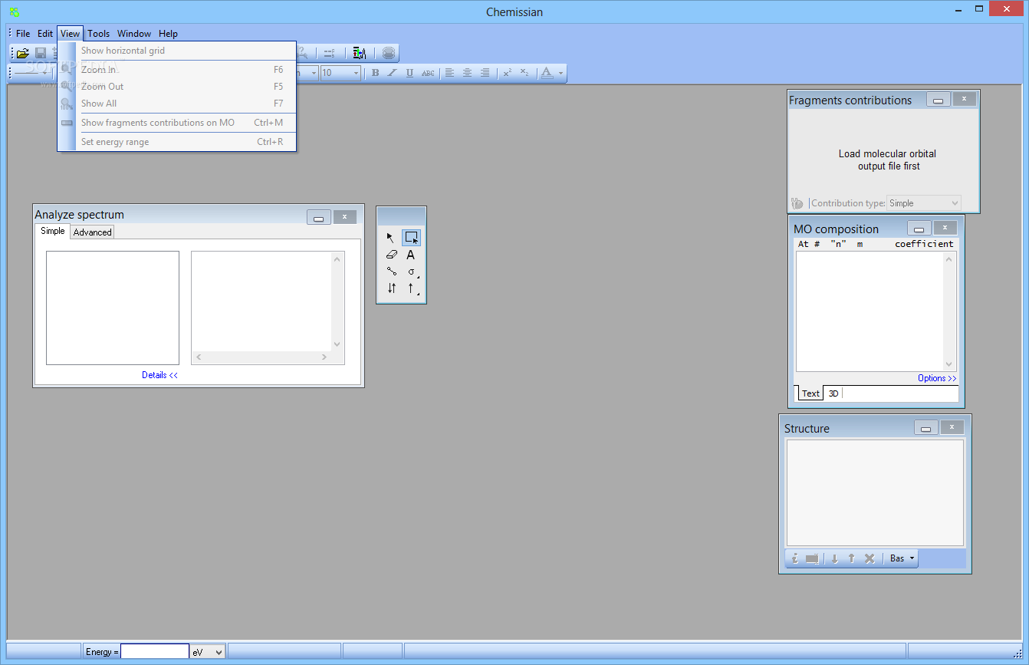Open the font color A dropdown arrow
This screenshot has width=1029, height=665.
561,73
